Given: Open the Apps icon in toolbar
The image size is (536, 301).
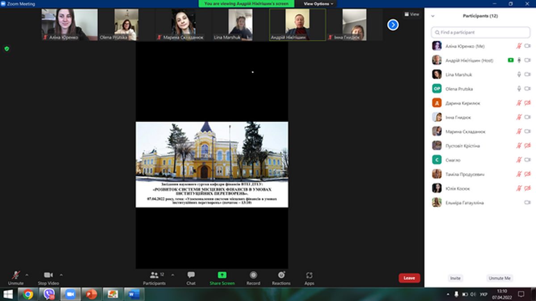Looking at the screenshot, I should pyautogui.click(x=309, y=275).
